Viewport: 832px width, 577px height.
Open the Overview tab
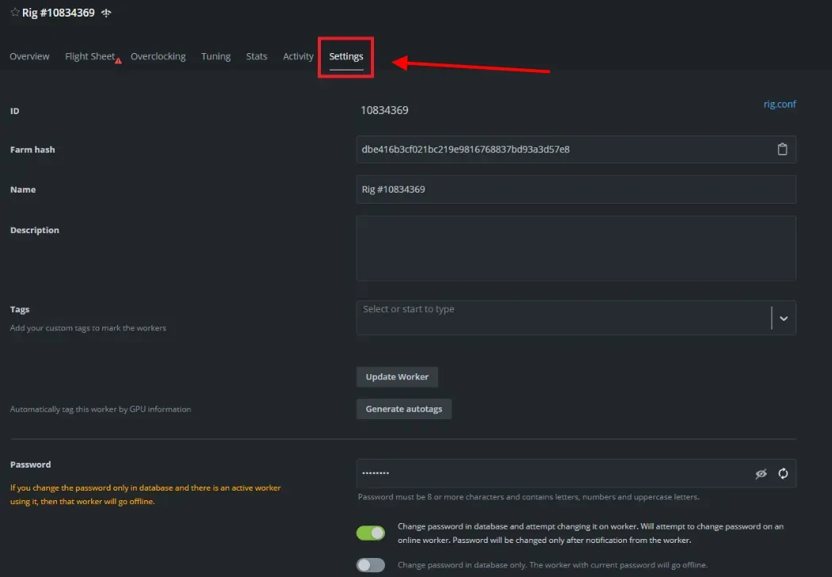tap(29, 56)
